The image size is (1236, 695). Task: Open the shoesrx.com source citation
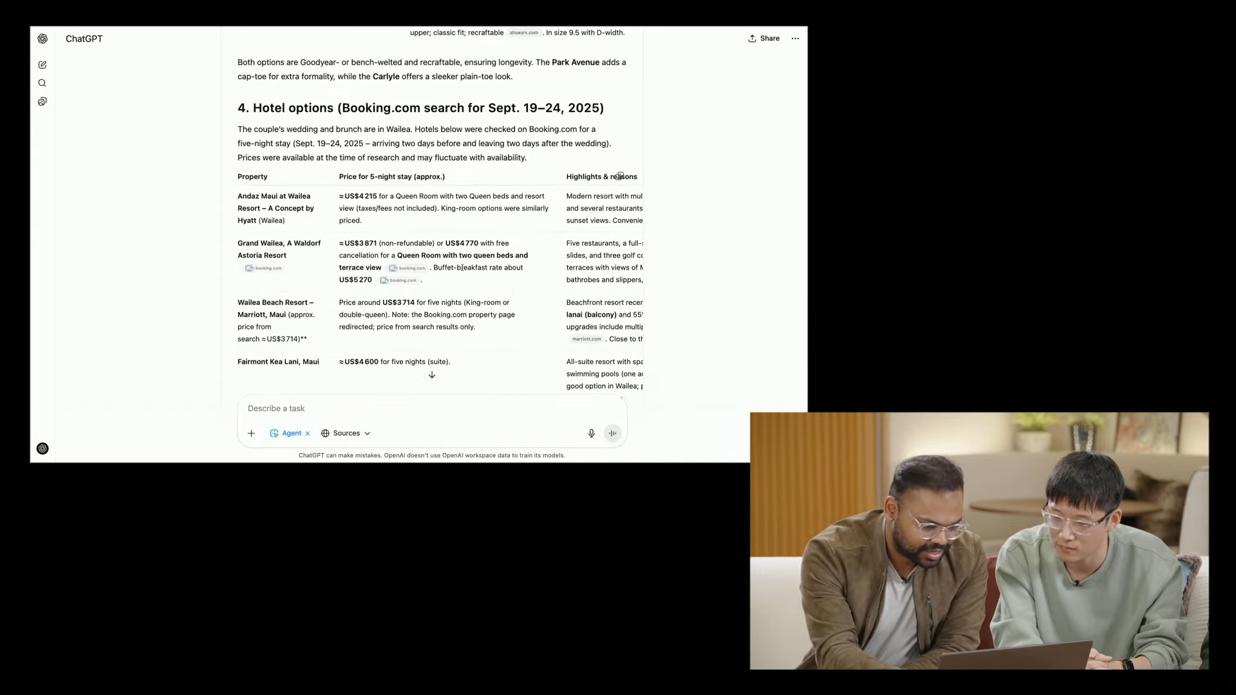coord(524,33)
